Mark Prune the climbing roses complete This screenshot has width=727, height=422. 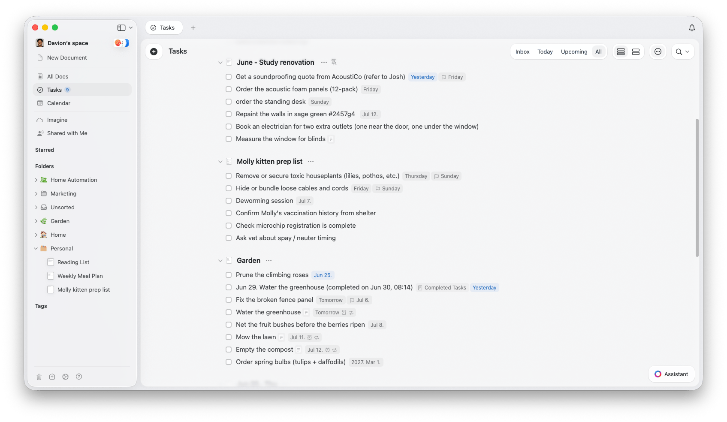229,275
